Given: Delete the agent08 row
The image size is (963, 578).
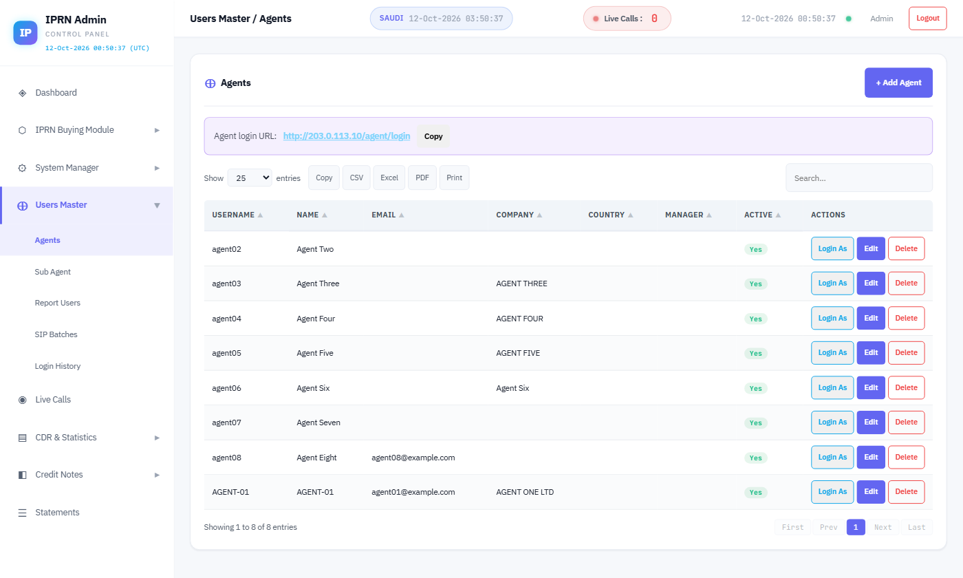Looking at the screenshot, I should [906, 458].
